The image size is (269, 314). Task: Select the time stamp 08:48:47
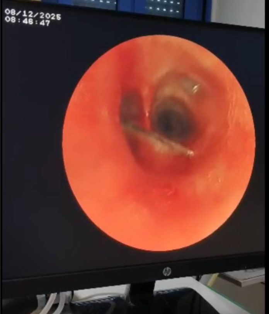click(27, 23)
